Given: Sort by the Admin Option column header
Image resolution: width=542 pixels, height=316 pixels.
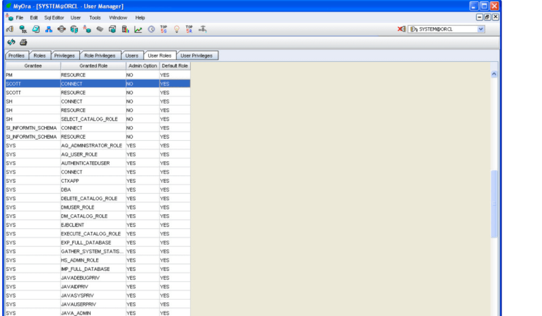Looking at the screenshot, I should [x=143, y=66].
